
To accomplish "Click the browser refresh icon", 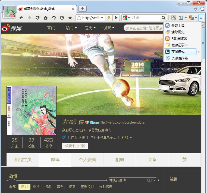I will pyautogui.click(x=37, y=18).
